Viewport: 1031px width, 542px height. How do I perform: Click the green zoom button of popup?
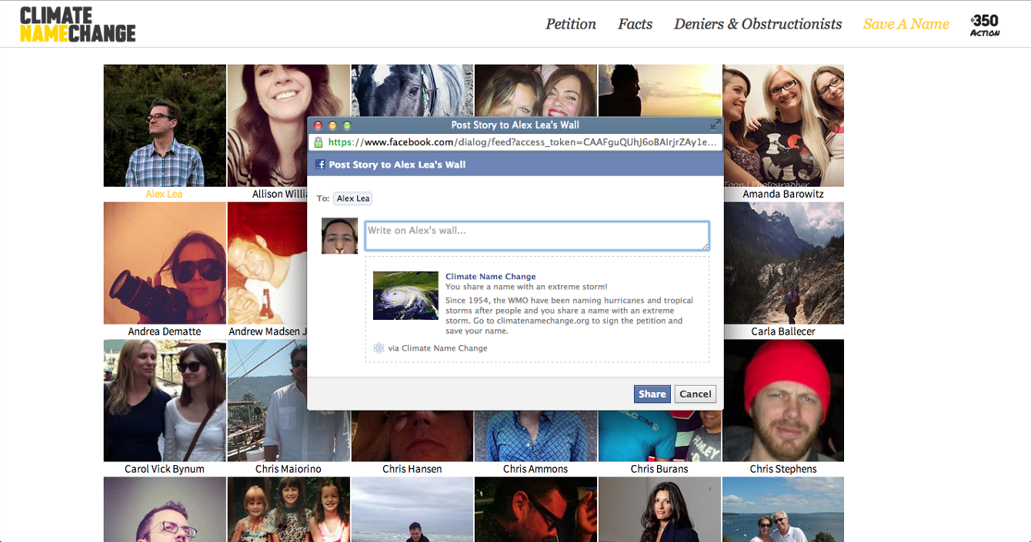347,125
